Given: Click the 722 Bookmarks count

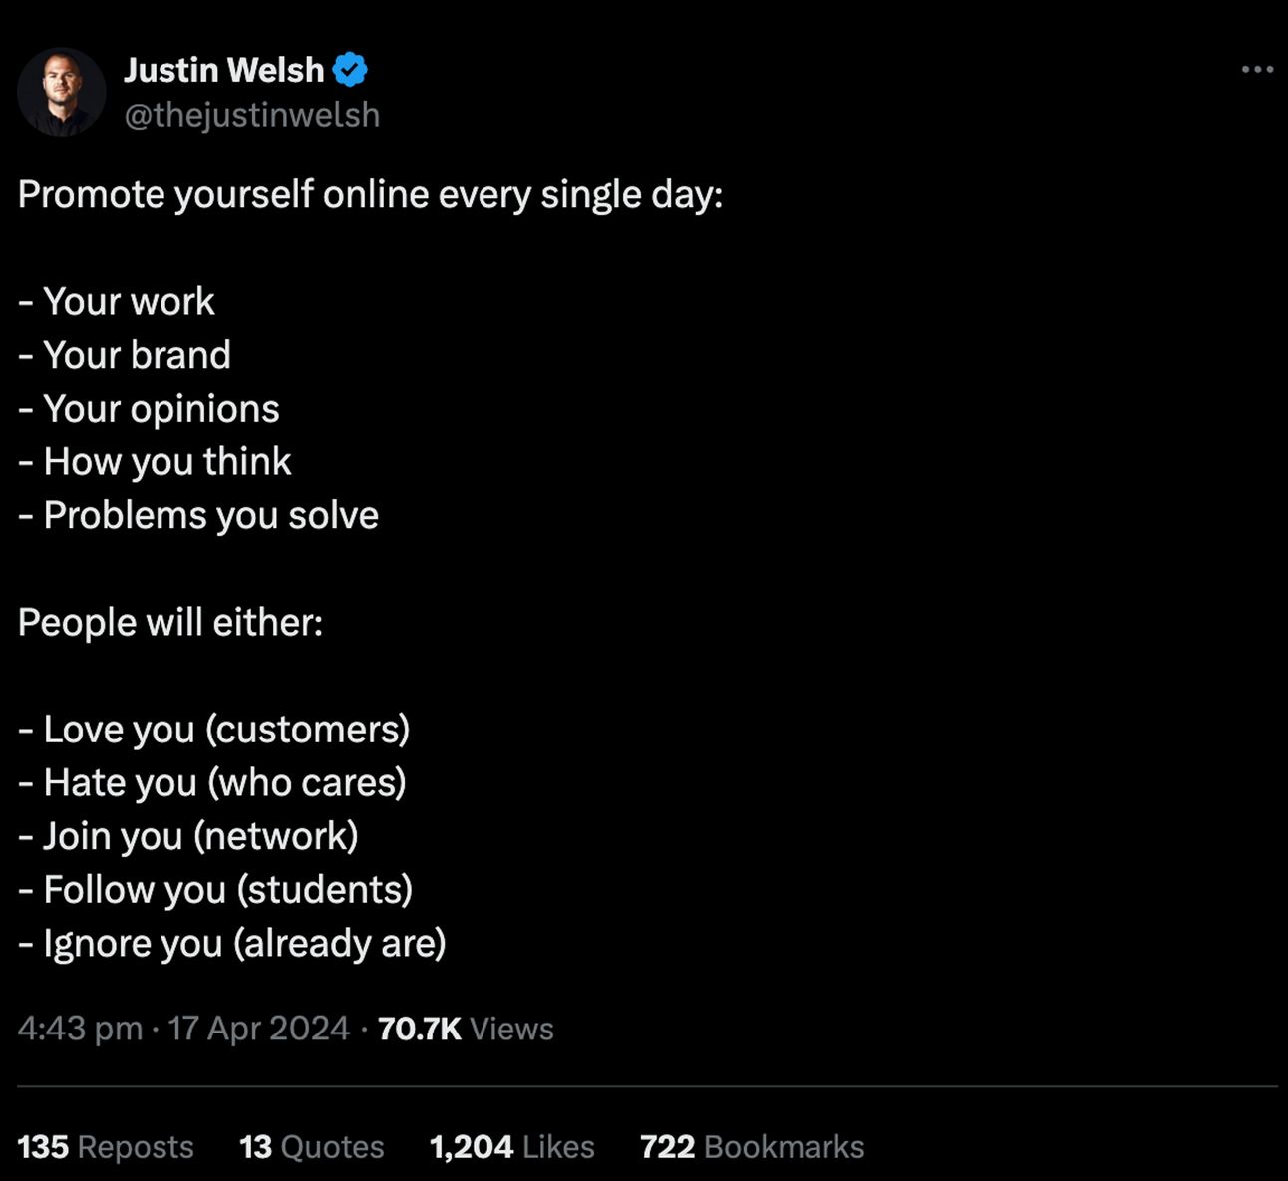Looking at the screenshot, I should pyautogui.click(x=753, y=1146).
